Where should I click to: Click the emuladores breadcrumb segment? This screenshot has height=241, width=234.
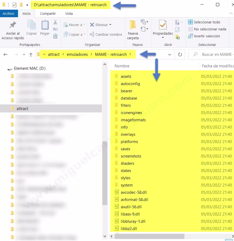click(77, 54)
